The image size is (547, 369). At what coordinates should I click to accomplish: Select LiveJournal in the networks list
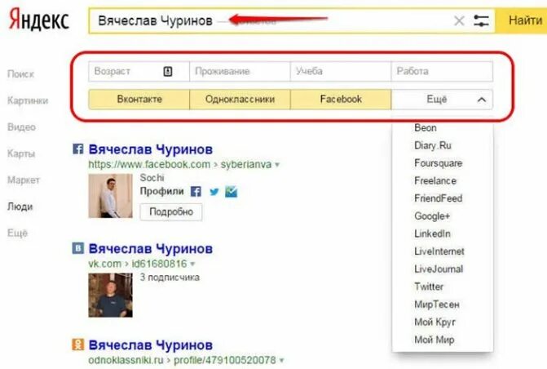click(x=439, y=269)
